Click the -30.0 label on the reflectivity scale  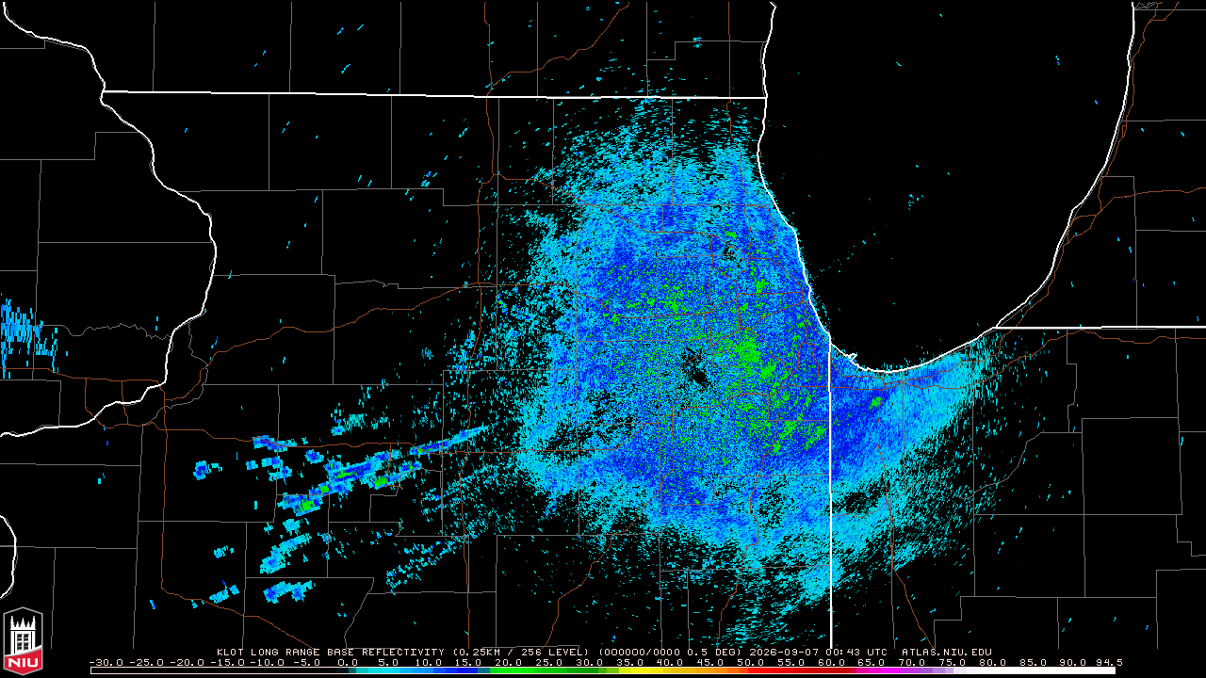pos(106,661)
